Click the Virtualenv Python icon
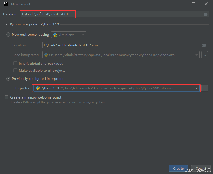Image resolution: width=213 pixels, height=174 pixels. [x=55, y=35]
